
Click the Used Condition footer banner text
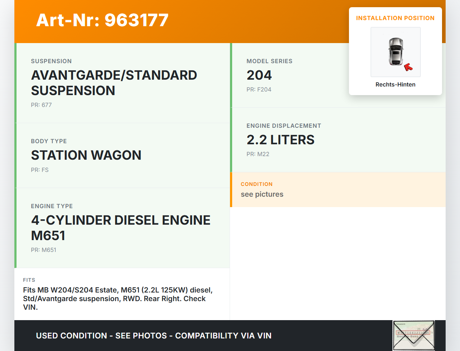153,336
